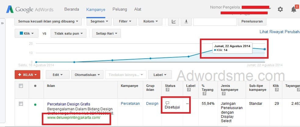The height and width of the screenshot is (127, 300).
Task: Open the Filter dropdown
Action: click(125, 22)
